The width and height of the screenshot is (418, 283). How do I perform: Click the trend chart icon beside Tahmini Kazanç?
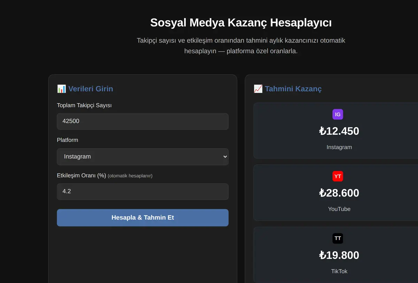(258, 89)
